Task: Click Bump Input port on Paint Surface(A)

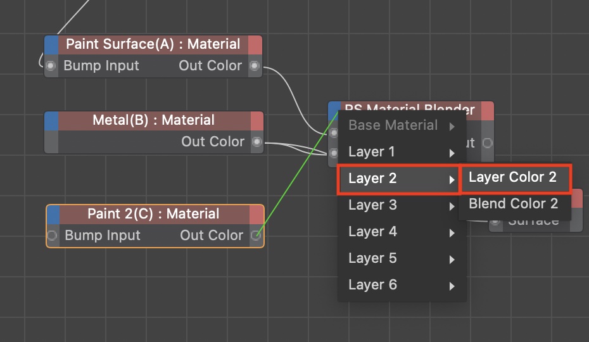Action: [x=51, y=66]
